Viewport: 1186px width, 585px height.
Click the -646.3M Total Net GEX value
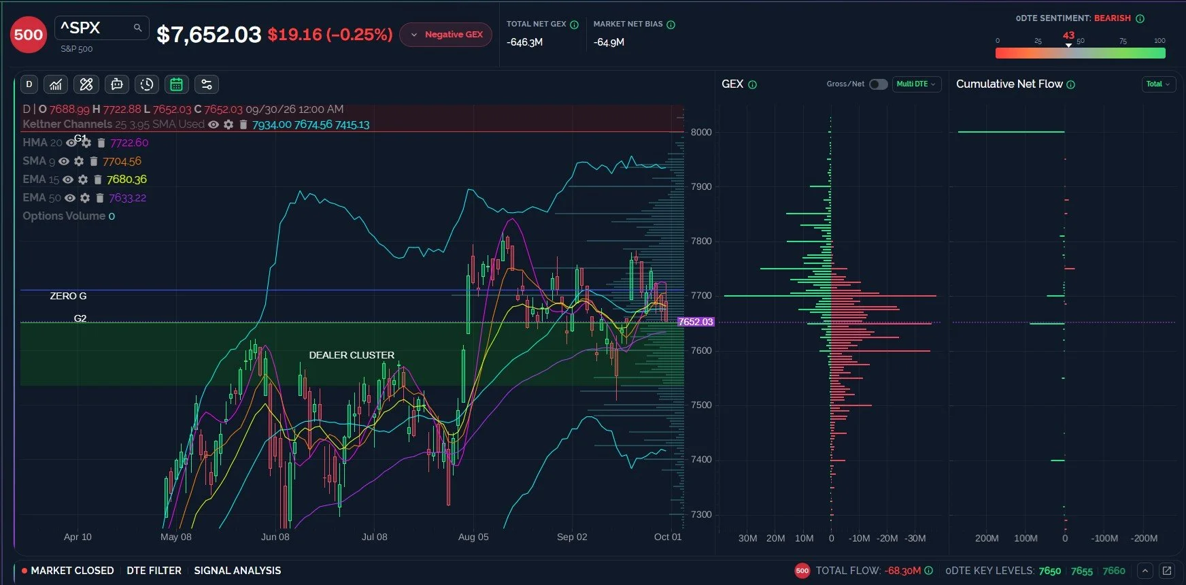pos(524,42)
